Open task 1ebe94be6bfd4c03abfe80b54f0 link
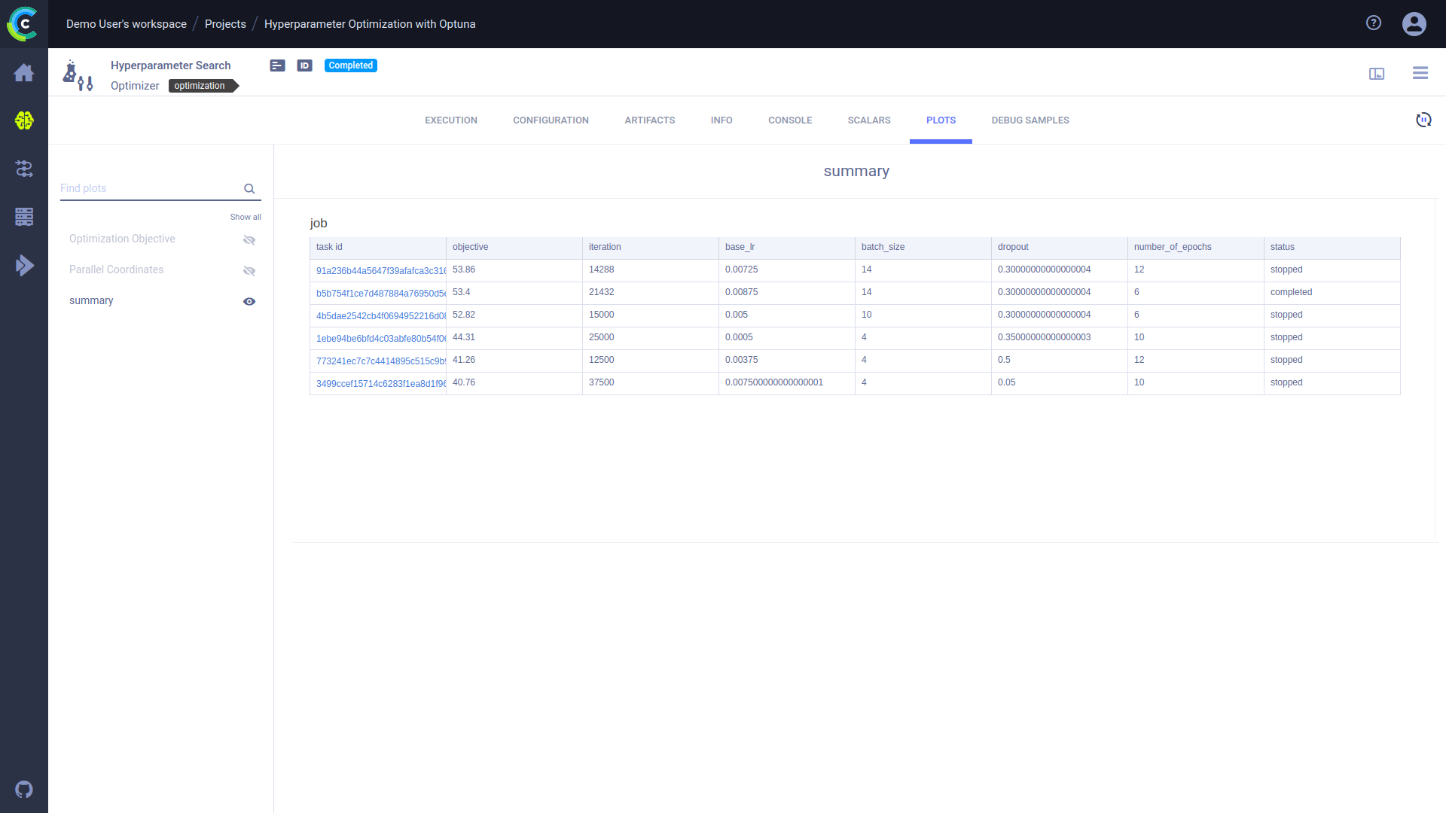1446x813 pixels. pyautogui.click(x=381, y=339)
